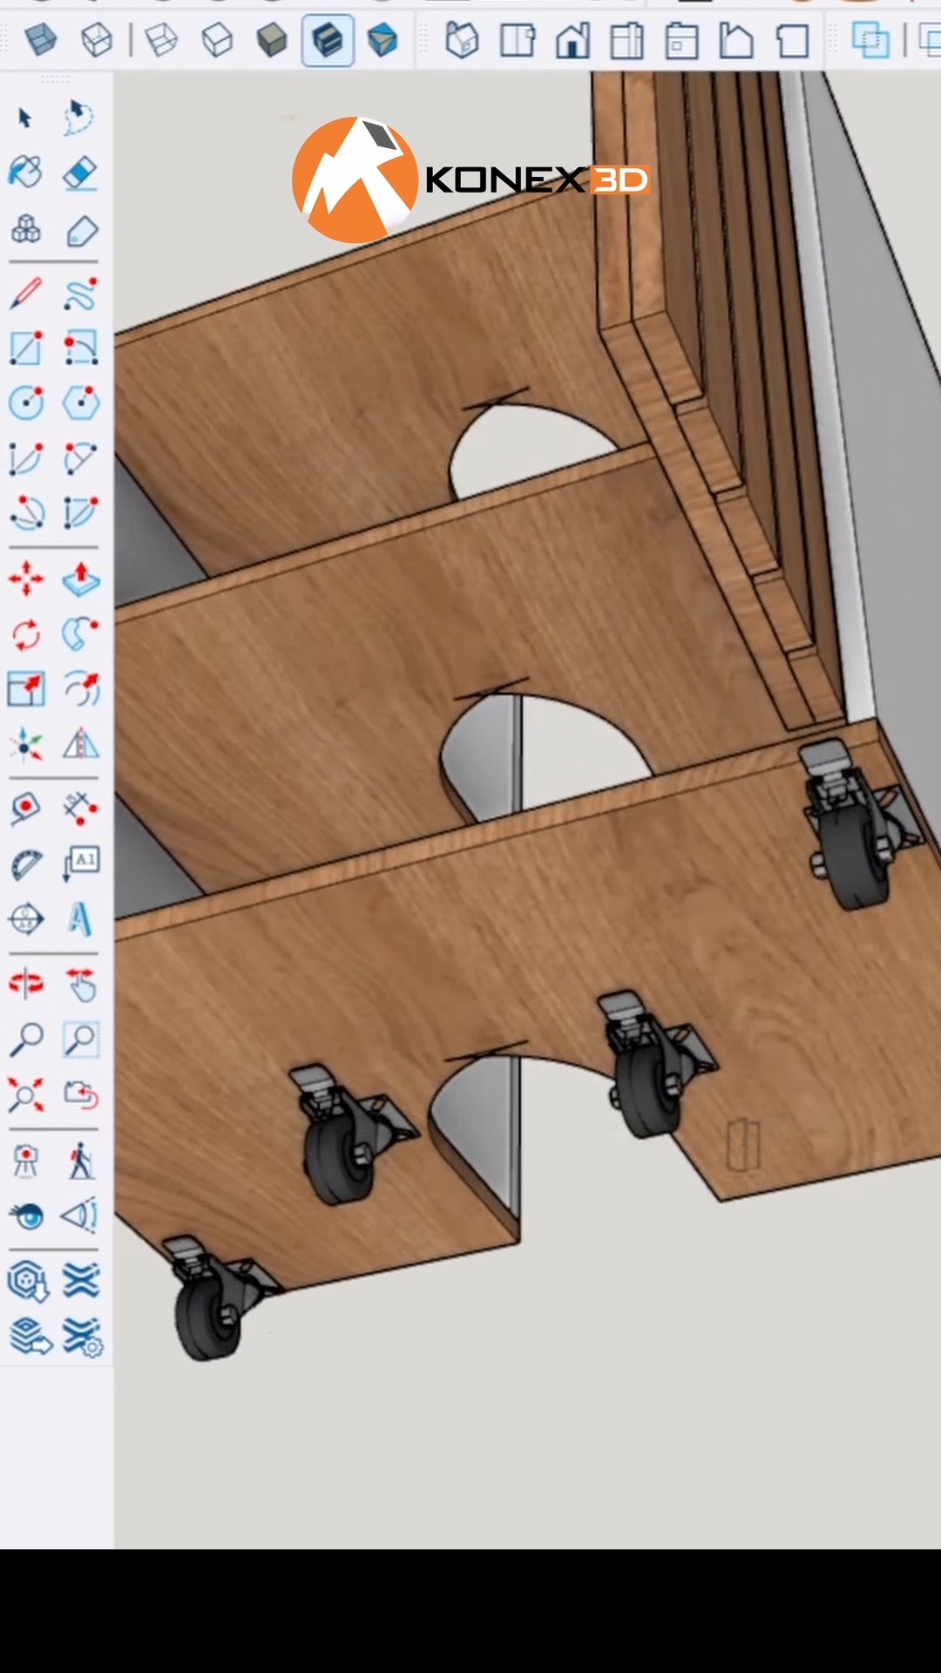Select Shaded With Textures style

coord(328,40)
